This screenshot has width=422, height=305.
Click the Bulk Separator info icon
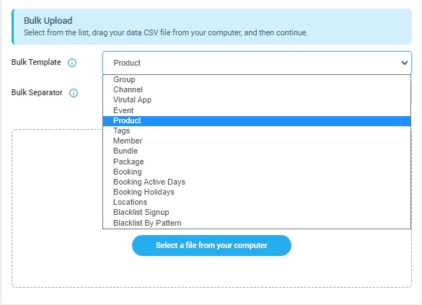[74, 93]
